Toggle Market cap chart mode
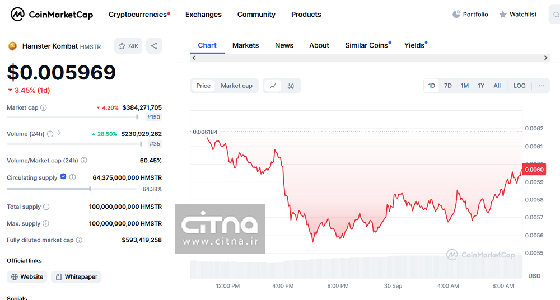The height and width of the screenshot is (300, 560). click(x=236, y=86)
